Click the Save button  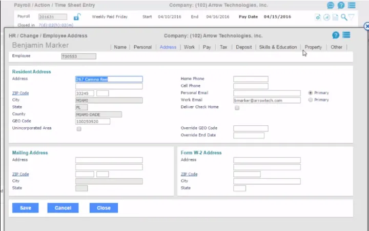25,208
